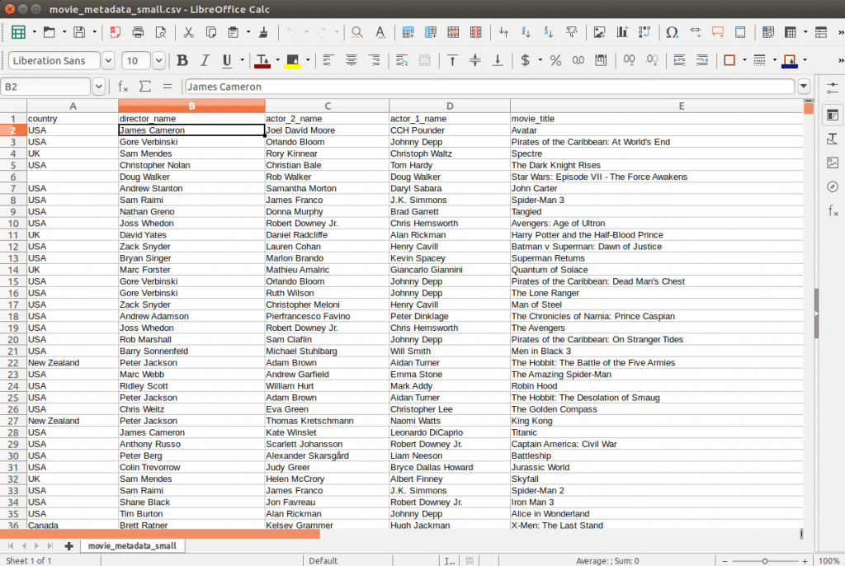Insert chart icon
This screenshot has height=566, width=845.
tap(622, 32)
